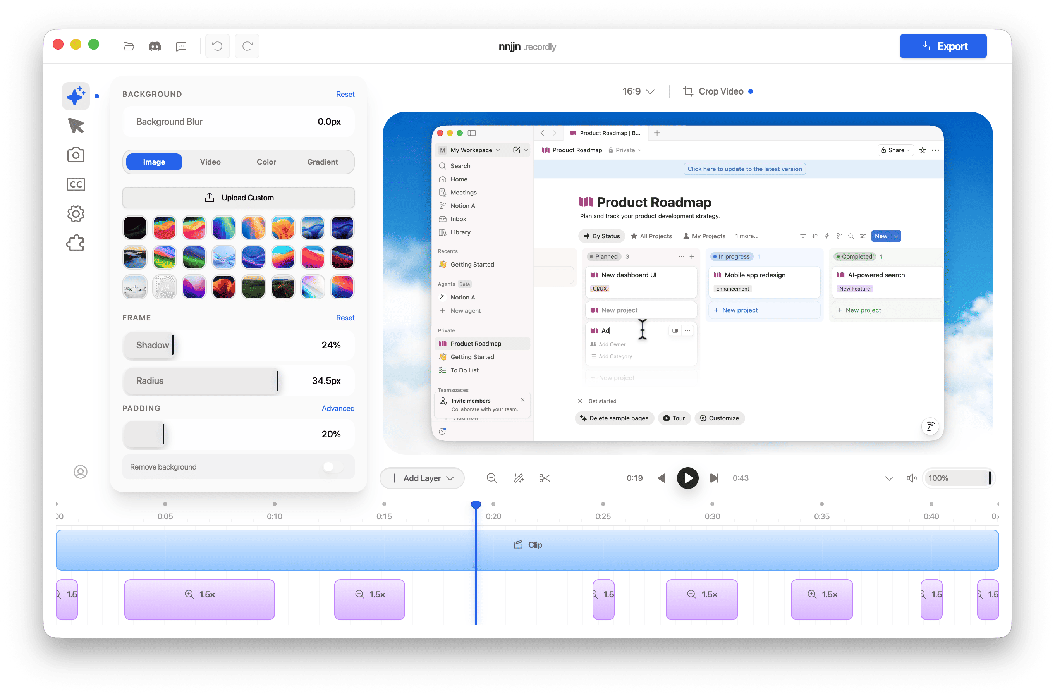This screenshot has height=695, width=1055.
Task: Open the feedback chat bubble icon
Action: coord(181,46)
